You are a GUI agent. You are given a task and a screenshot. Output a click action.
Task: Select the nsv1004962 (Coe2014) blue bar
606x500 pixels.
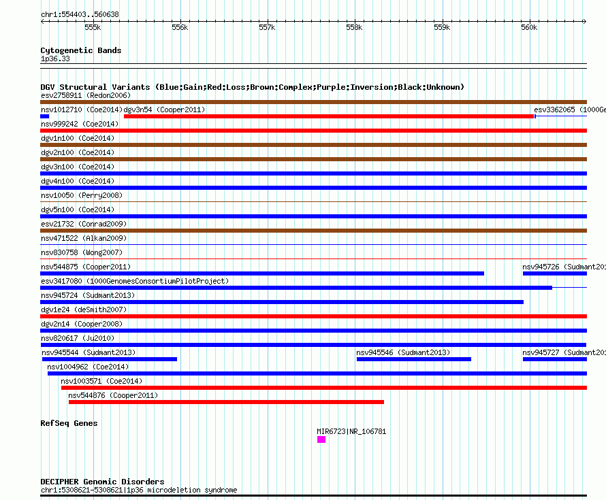point(317,373)
